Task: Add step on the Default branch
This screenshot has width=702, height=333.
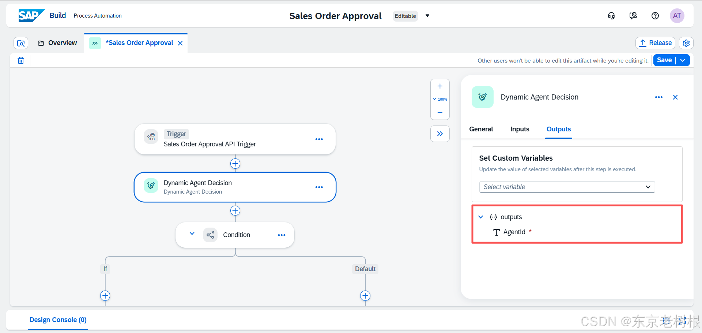Action: tap(365, 296)
